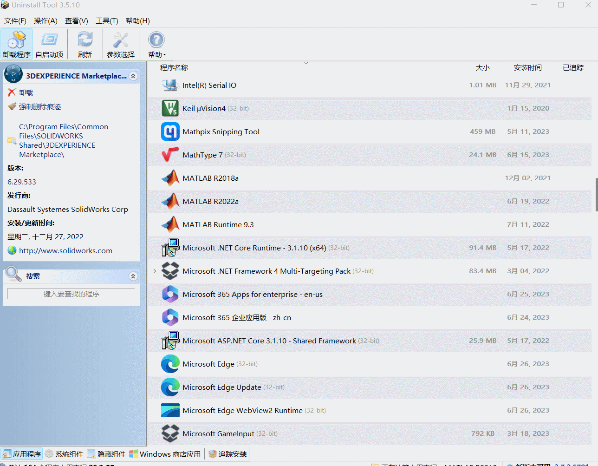This screenshot has width=598, height=466.
Task: Collapse the 搜索 search panel
Action: click(133, 276)
